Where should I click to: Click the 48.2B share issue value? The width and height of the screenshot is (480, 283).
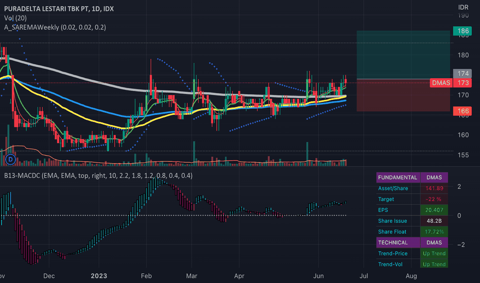pyautogui.click(x=434, y=221)
